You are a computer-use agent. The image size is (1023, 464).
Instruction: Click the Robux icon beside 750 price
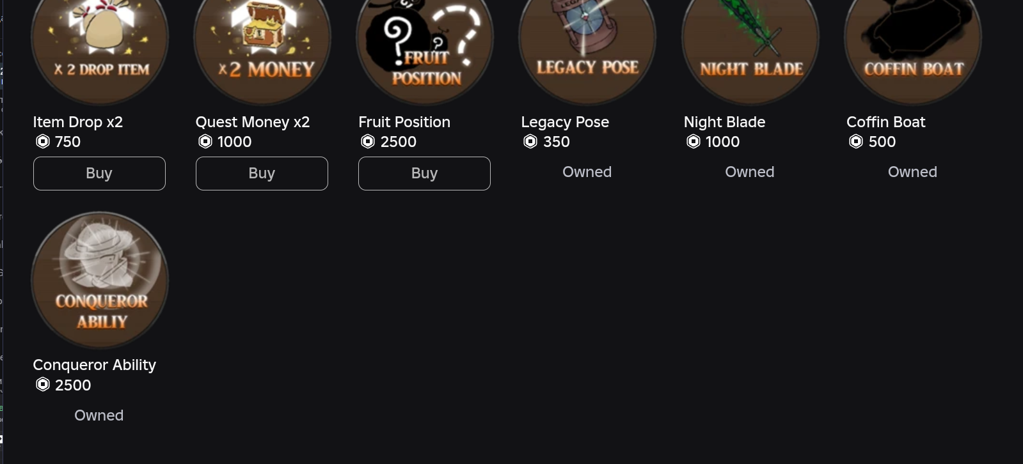(x=43, y=142)
